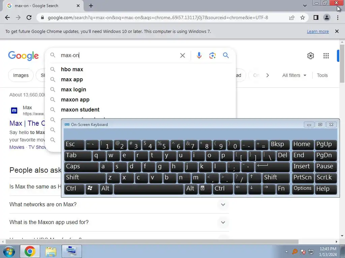Viewport: 345px width, 258px height.
Task: Click the address bar URL
Action: (x=158, y=17)
